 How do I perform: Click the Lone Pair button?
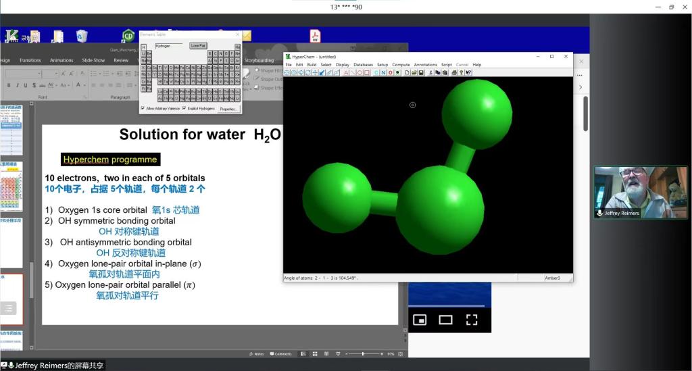click(198, 45)
